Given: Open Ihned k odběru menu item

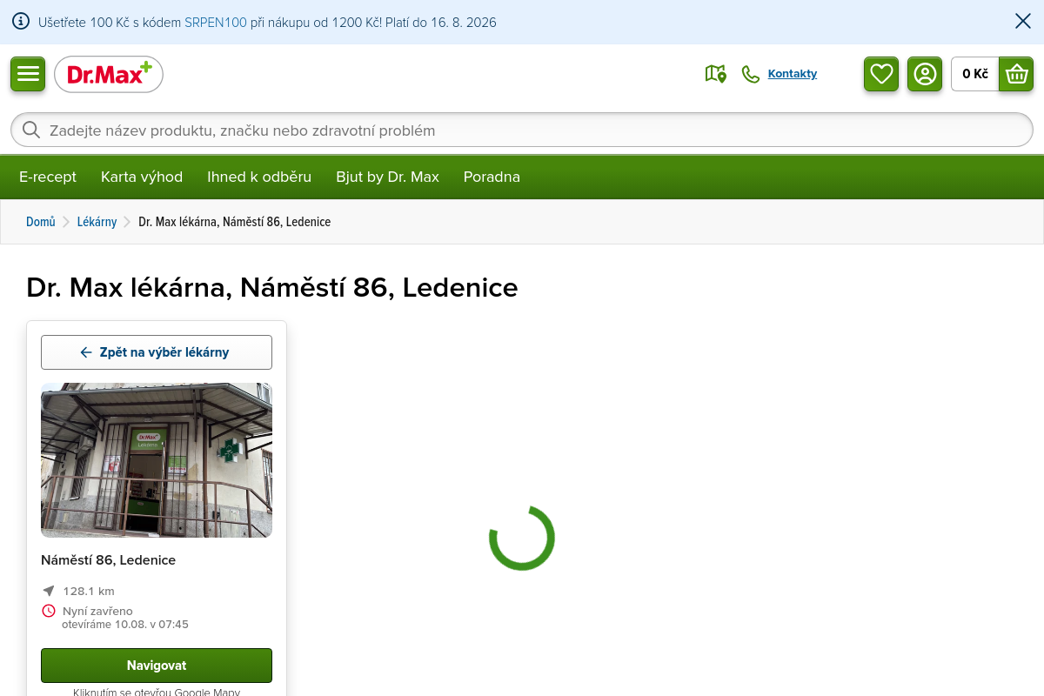Looking at the screenshot, I should coord(259,177).
